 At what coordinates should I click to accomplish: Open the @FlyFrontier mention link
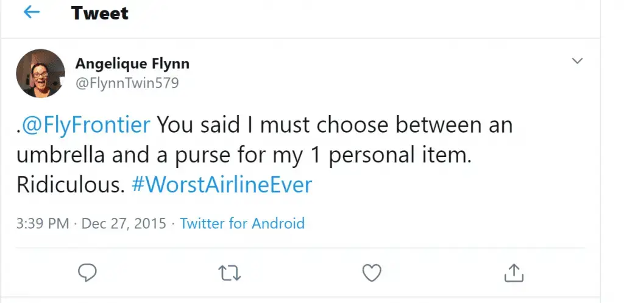(x=84, y=125)
